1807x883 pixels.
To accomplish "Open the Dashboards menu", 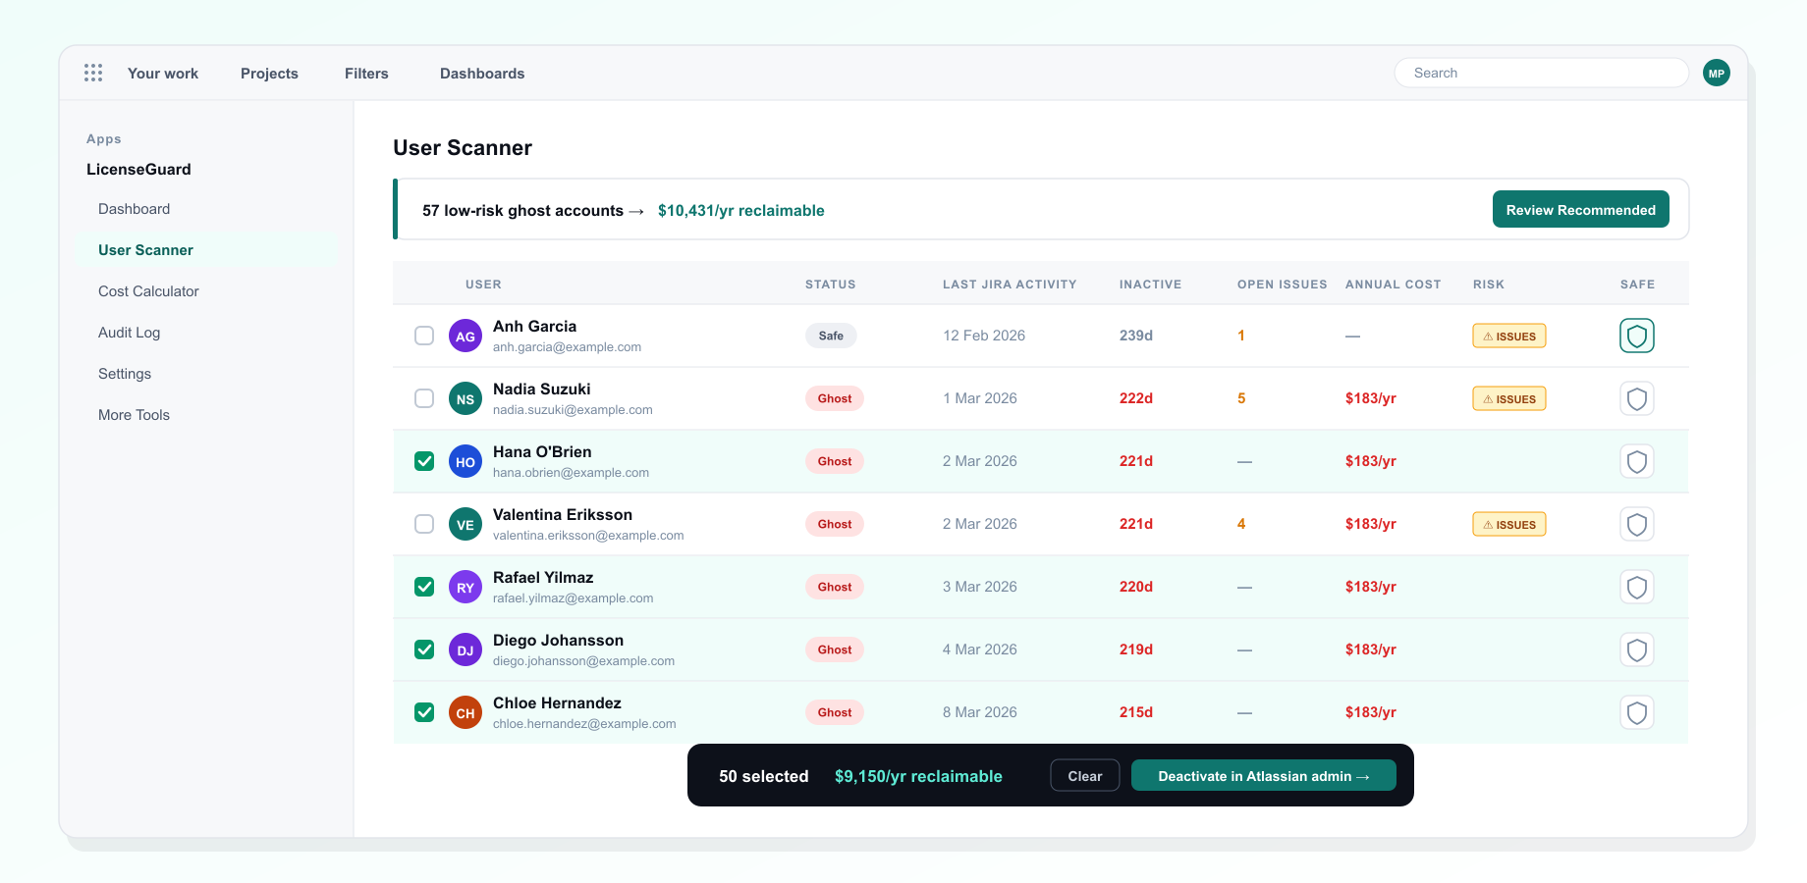I will (x=482, y=74).
